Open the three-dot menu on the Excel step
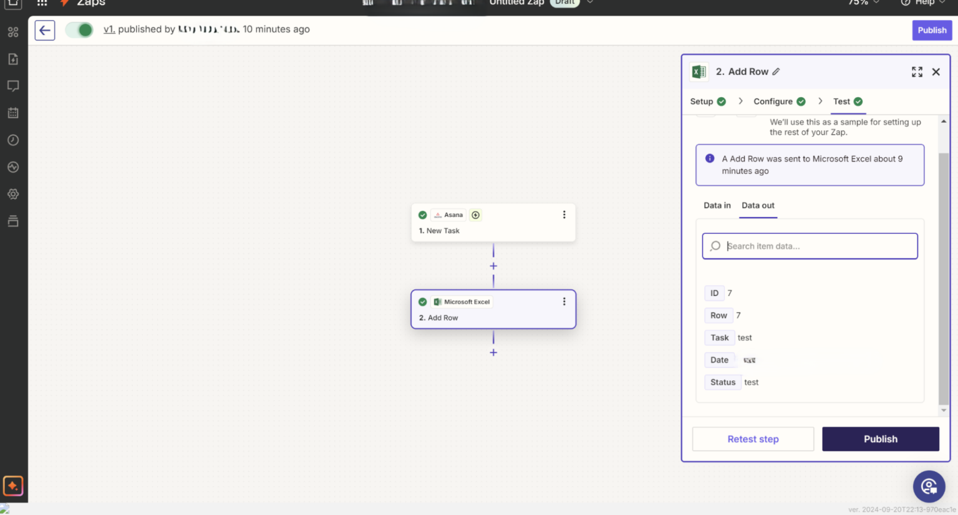This screenshot has height=515, width=958. (x=564, y=301)
